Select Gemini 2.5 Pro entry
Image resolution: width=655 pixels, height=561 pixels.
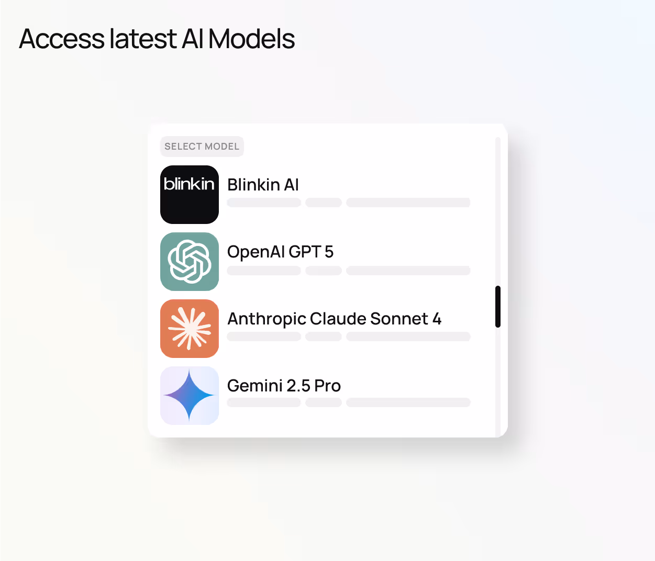[284, 386]
